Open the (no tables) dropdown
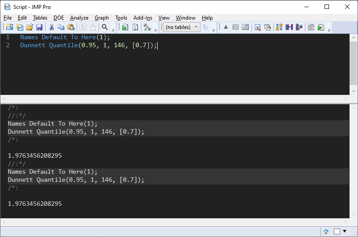The width and height of the screenshot is (358, 237). tap(182, 27)
